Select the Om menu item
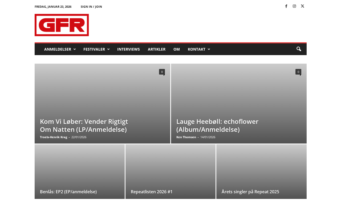This screenshot has height=213, width=341. pos(177,49)
